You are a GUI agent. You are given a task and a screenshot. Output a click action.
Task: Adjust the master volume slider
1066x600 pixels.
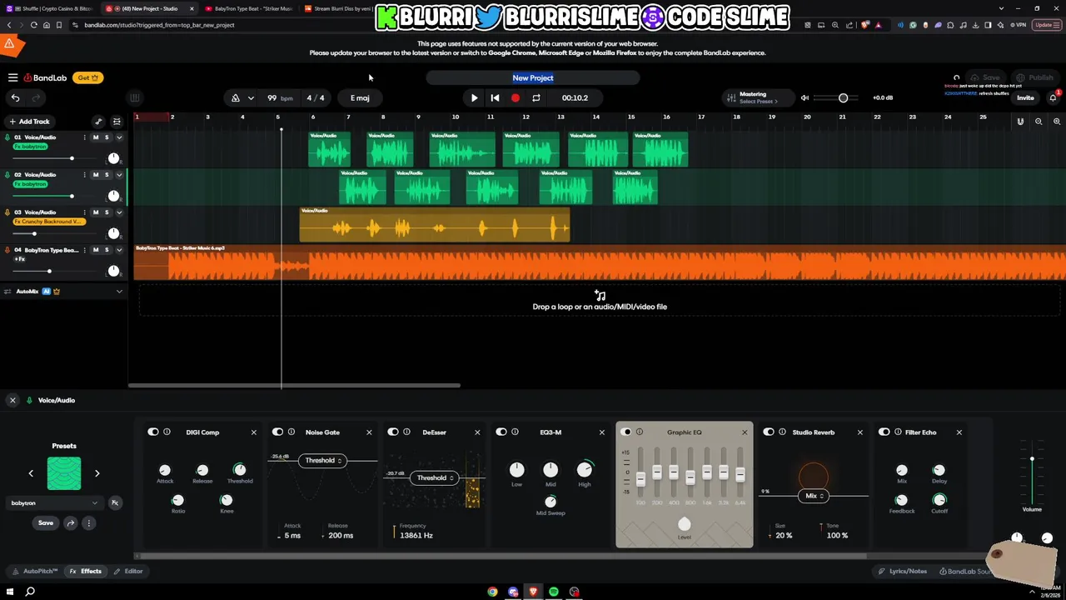[843, 98]
